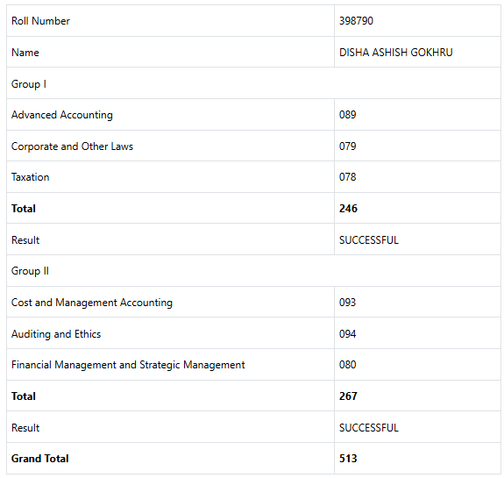Click the Group II section header
The image size is (504, 478).
click(x=30, y=271)
